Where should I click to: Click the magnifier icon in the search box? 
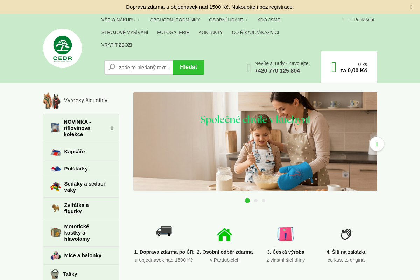click(x=112, y=67)
